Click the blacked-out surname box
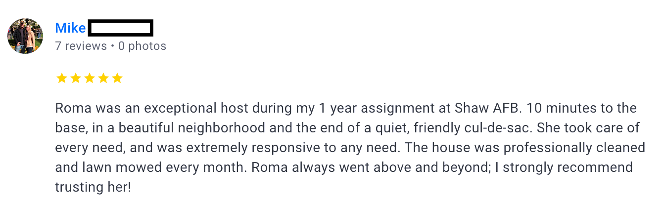Image resolution: width=664 pixels, height=203 pixels. [120, 28]
